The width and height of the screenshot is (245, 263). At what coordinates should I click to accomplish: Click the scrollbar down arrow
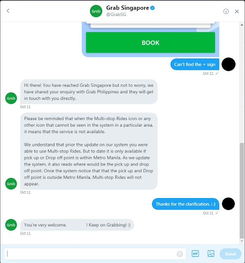pos(242,241)
